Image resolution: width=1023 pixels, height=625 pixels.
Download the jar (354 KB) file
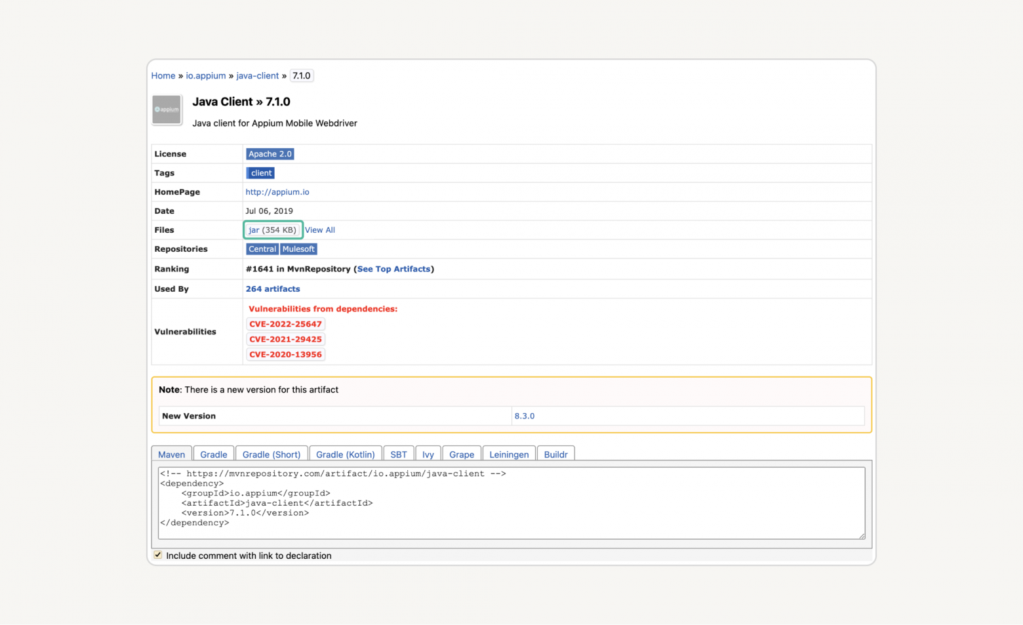(273, 230)
